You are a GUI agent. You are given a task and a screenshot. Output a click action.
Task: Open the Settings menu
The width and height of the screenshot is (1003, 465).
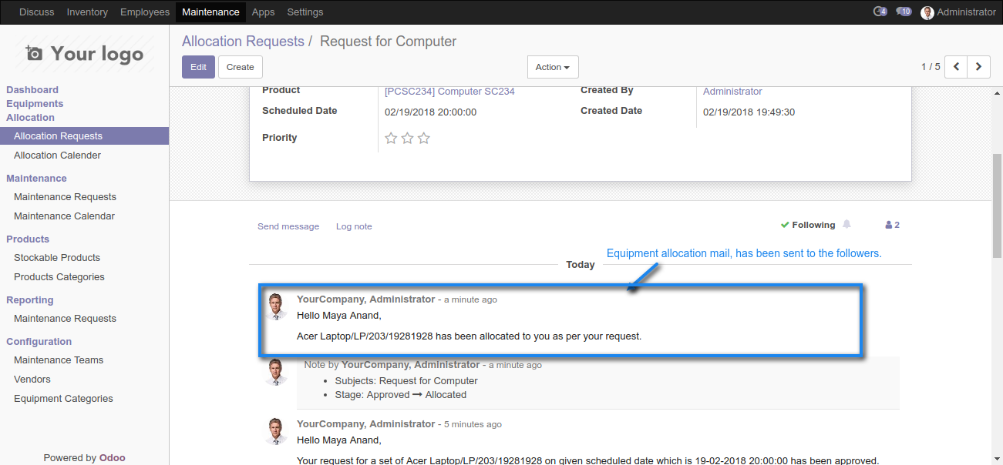click(305, 12)
